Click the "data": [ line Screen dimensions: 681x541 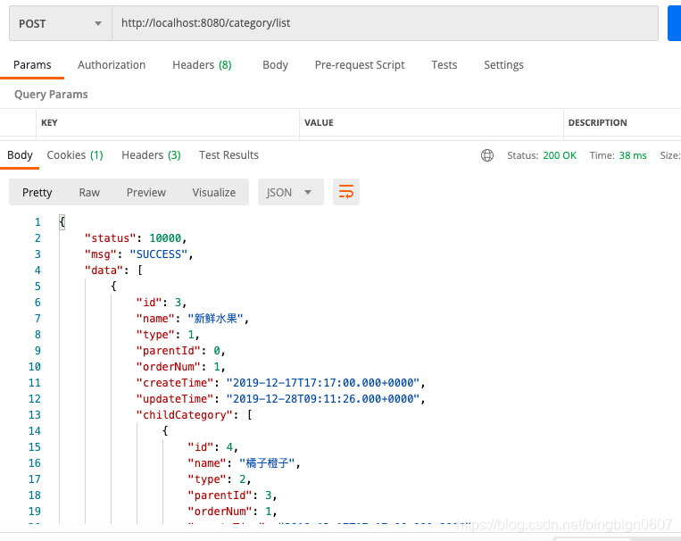click(113, 270)
